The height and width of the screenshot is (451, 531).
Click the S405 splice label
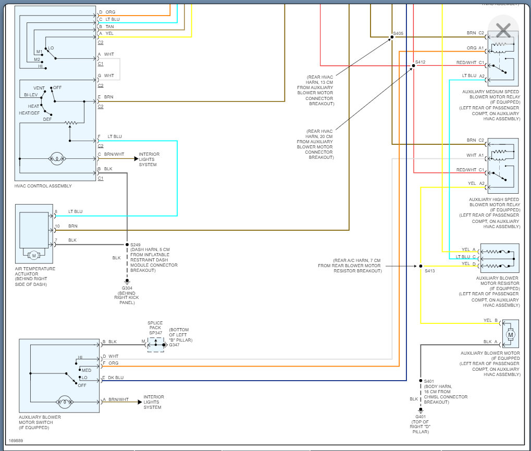point(398,33)
